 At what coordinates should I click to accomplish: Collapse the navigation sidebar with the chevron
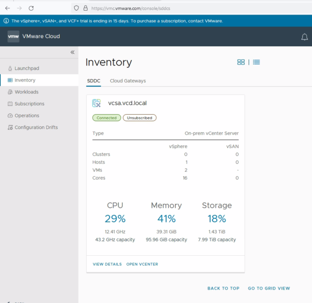pos(73,52)
